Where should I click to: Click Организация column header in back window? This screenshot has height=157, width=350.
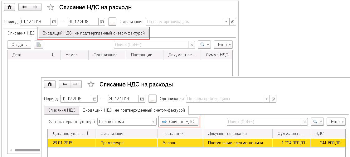[x=107, y=55]
